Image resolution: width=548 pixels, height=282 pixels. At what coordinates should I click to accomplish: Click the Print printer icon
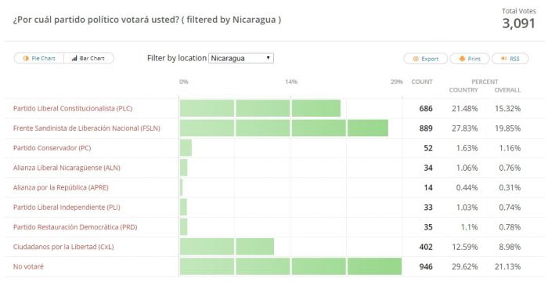click(x=462, y=59)
